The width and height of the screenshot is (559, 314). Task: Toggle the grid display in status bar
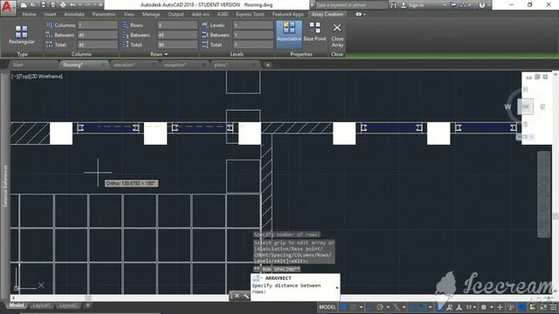[343, 307]
